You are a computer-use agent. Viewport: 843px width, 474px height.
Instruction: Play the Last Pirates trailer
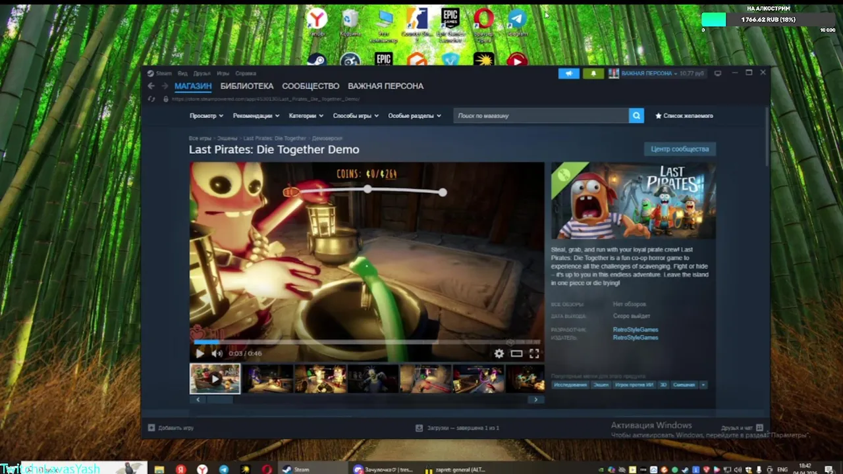[200, 354]
